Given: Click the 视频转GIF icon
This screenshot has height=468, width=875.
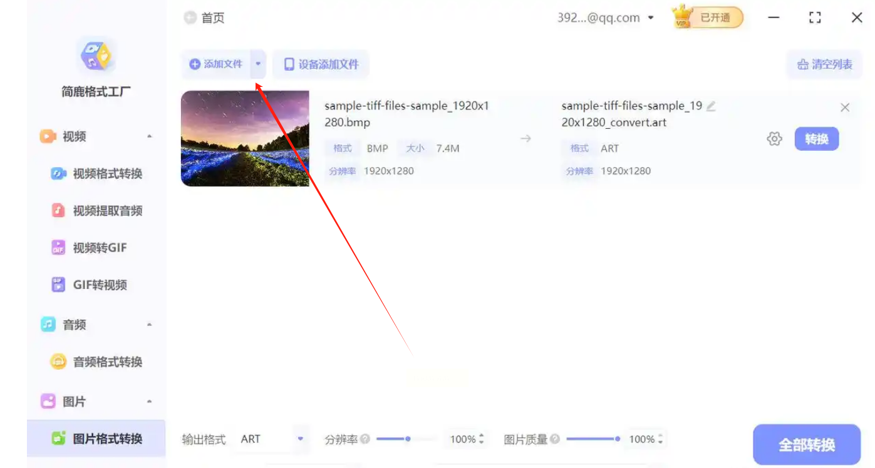Looking at the screenshot, I should [x=58, y=248].
